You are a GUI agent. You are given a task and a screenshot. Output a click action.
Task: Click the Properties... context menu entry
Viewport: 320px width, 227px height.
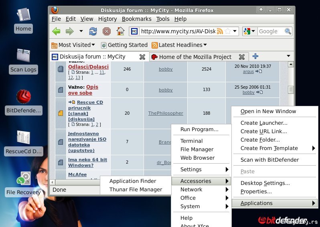tap(275, 191)
